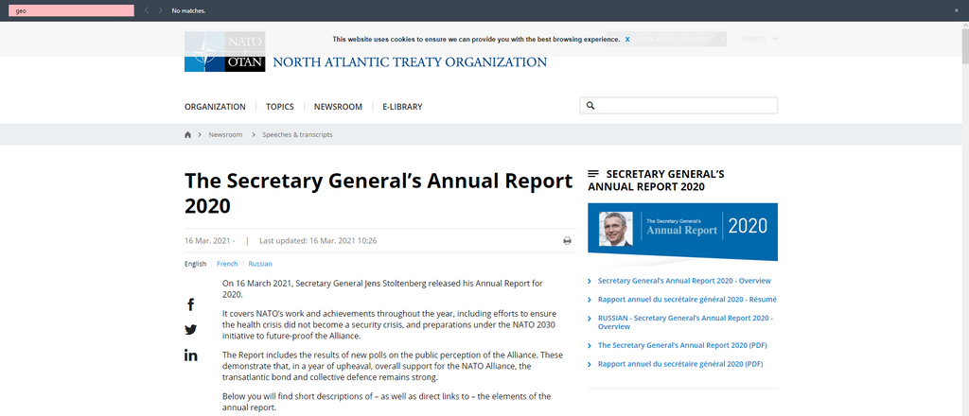Screen dimensions: 969x416
Task: Click the No matches. find status text
Action: pos(189,11)
